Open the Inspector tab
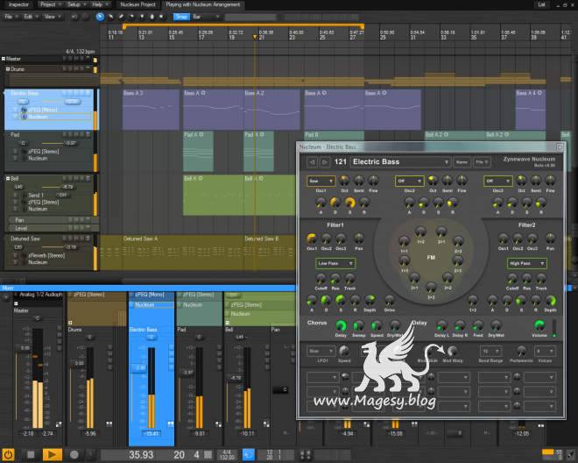The height and width of the screenshot is (463, 578). click(18, 4)
